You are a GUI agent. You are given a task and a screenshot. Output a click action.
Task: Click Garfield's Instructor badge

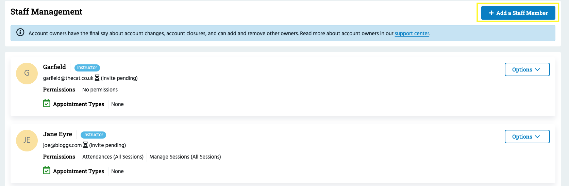click(87, 68)
